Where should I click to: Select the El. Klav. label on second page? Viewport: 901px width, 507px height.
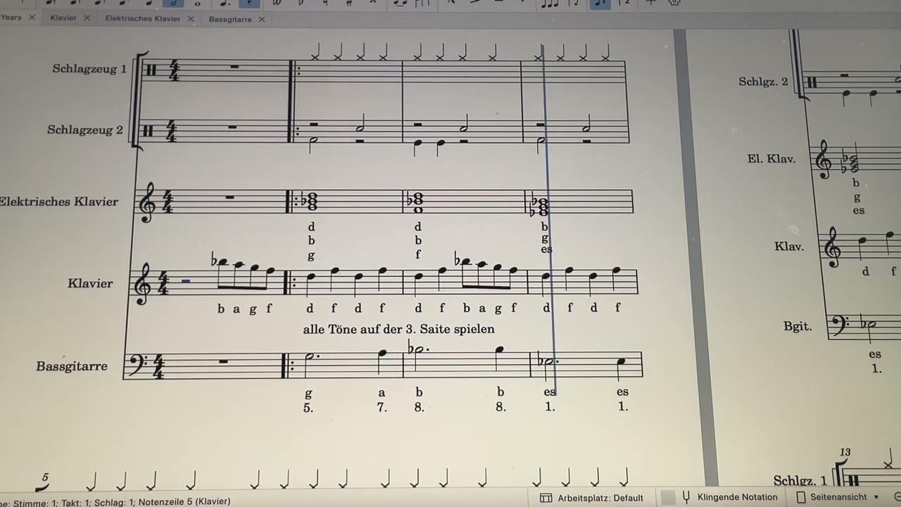point(771,159)
